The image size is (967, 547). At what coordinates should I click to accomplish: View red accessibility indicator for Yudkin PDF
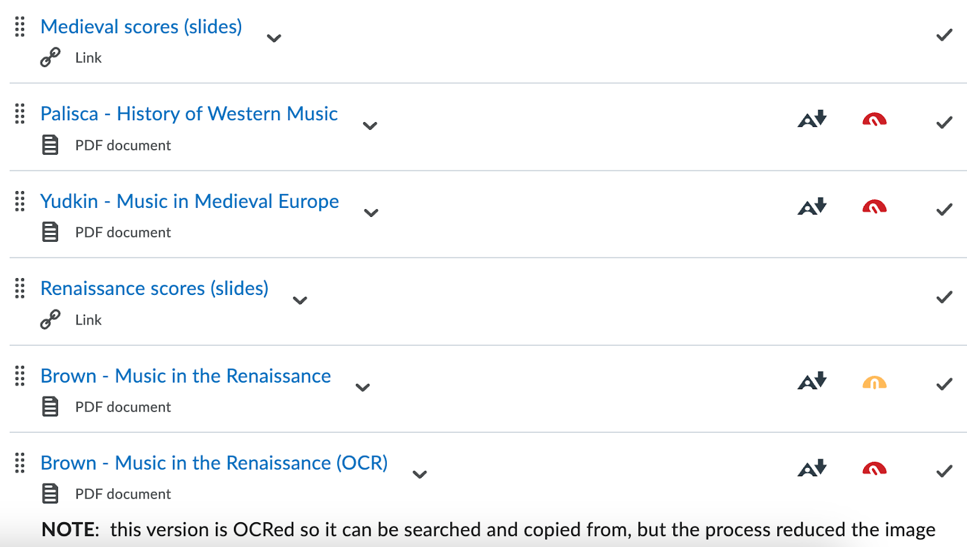point(875,207)
